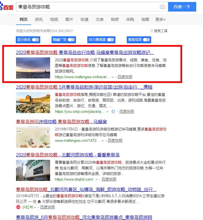Click the Baidu logo

tap(7, 6)
